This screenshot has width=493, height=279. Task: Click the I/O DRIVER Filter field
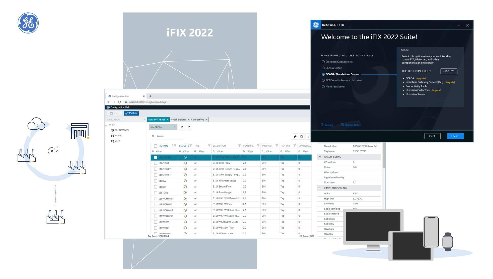coord(270,152)
